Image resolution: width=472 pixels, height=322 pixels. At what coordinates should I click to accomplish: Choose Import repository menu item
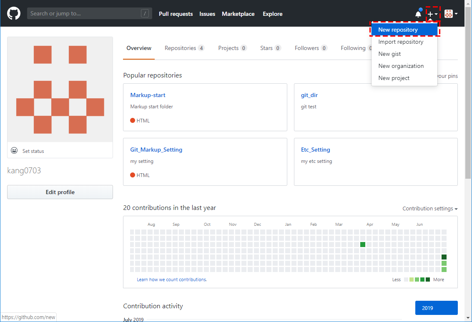pos(404,42)
